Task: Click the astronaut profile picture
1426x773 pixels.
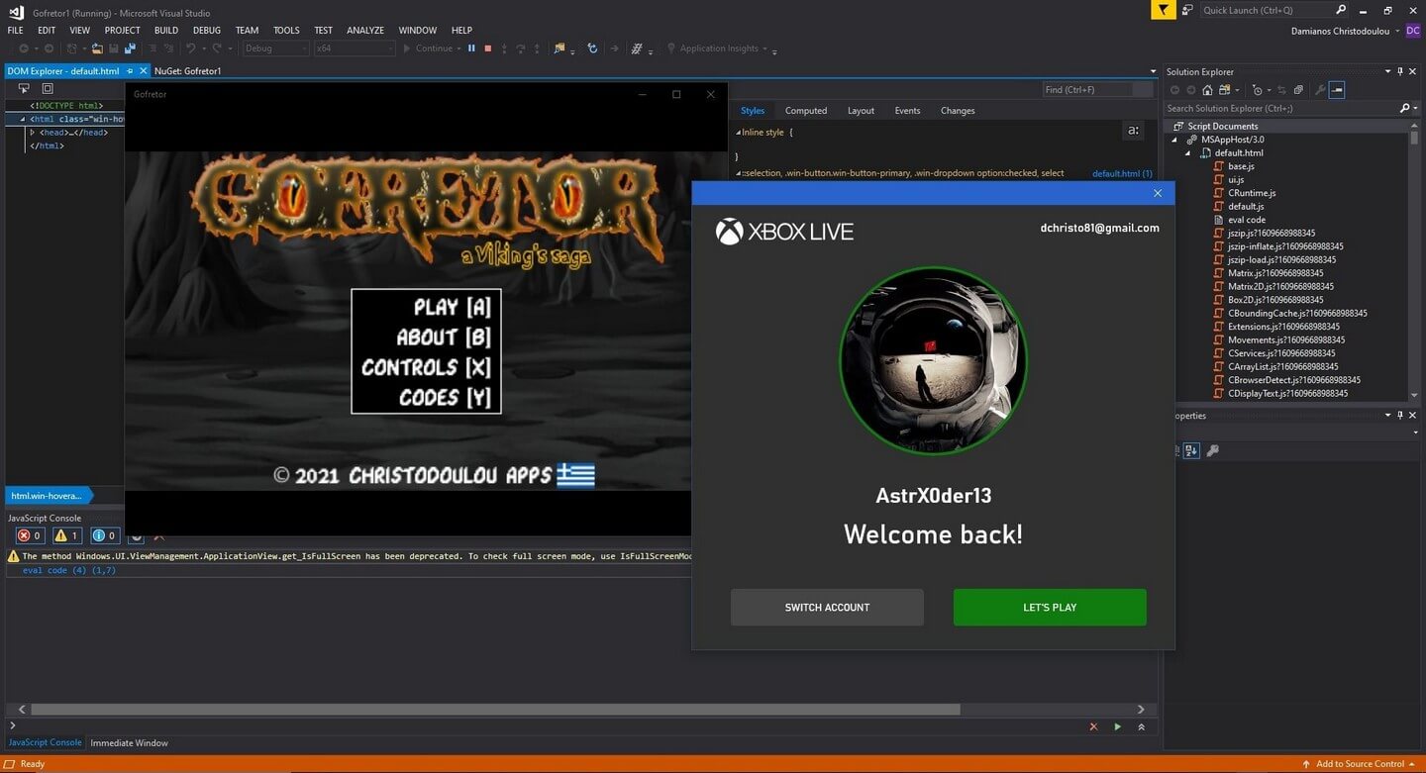Action: coord(933,361)
